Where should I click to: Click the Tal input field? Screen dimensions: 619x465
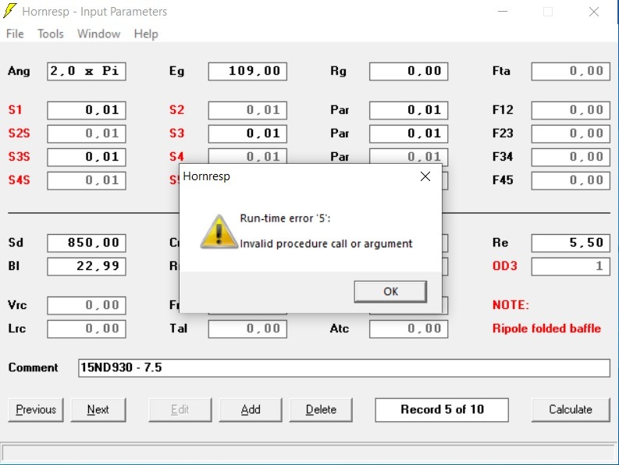click(247, 328)
